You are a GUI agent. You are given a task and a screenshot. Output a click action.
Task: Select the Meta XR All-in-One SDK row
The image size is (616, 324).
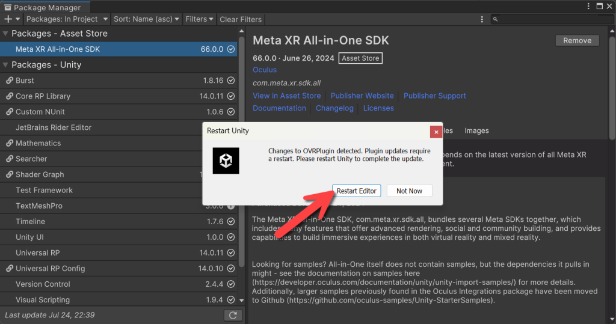pyautogui.click(x=119, y=49)
